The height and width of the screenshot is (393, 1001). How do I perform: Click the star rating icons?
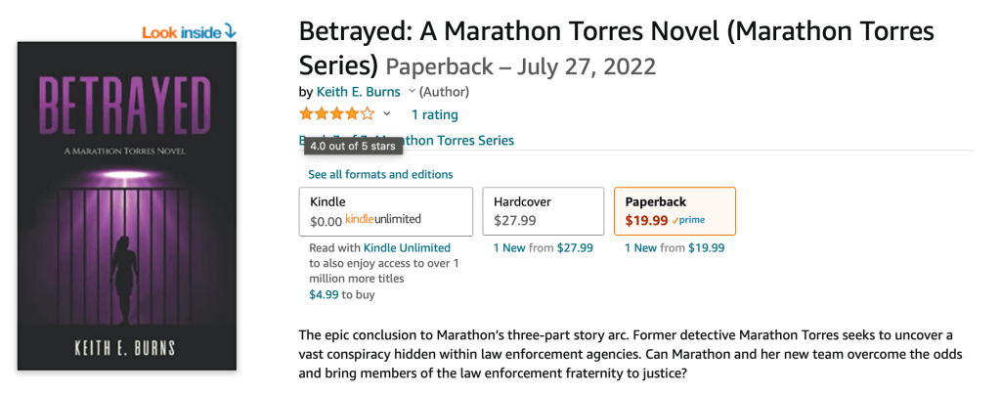click(x=336, y=114)
